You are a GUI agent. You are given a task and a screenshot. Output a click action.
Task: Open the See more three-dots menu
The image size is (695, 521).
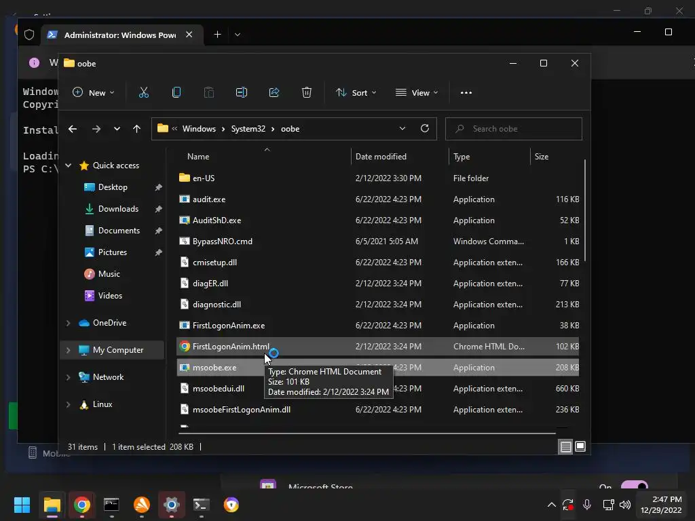[x=466, y=92]
